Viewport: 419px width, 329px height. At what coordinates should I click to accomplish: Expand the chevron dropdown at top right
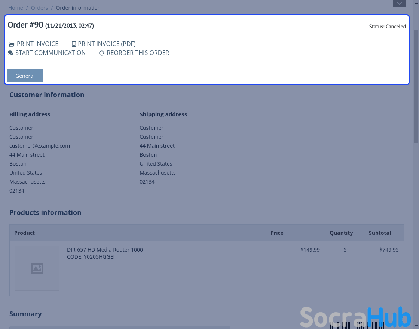pyautogui.click(x=399, y=3)
